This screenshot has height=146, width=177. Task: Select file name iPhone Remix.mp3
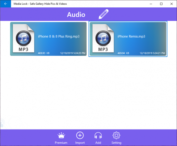(131, 37)
